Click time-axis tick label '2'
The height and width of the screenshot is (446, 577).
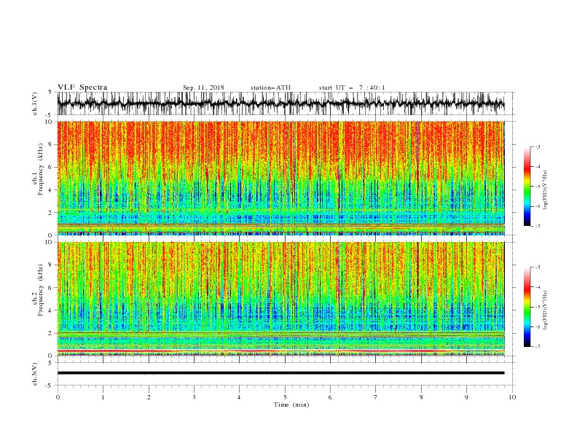[x=149, y=397]
